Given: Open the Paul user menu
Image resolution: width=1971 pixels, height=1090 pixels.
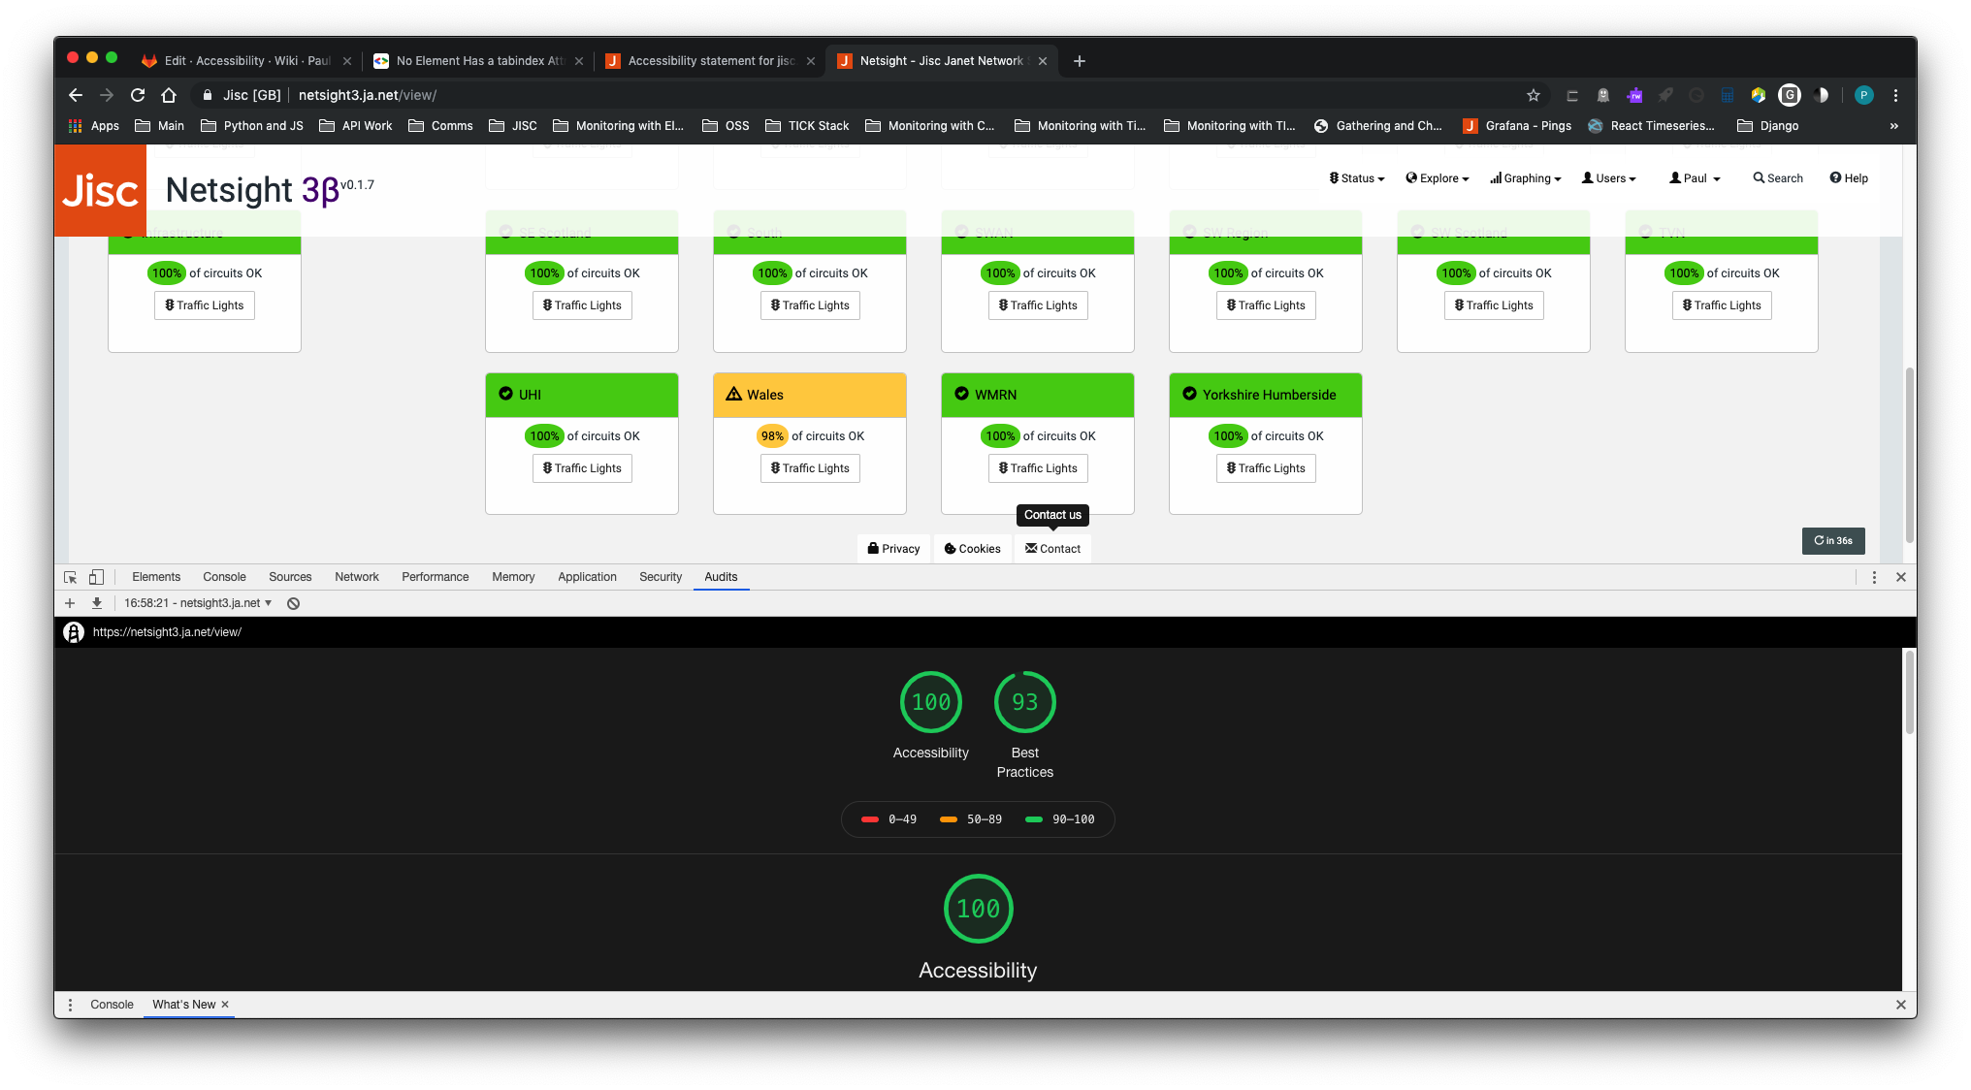Looking at the screenshot, I should [x=1695, y=178].
